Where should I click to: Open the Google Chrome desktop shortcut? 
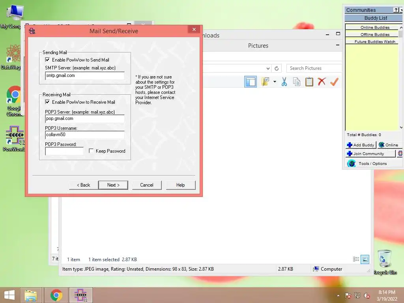[14, 101]
